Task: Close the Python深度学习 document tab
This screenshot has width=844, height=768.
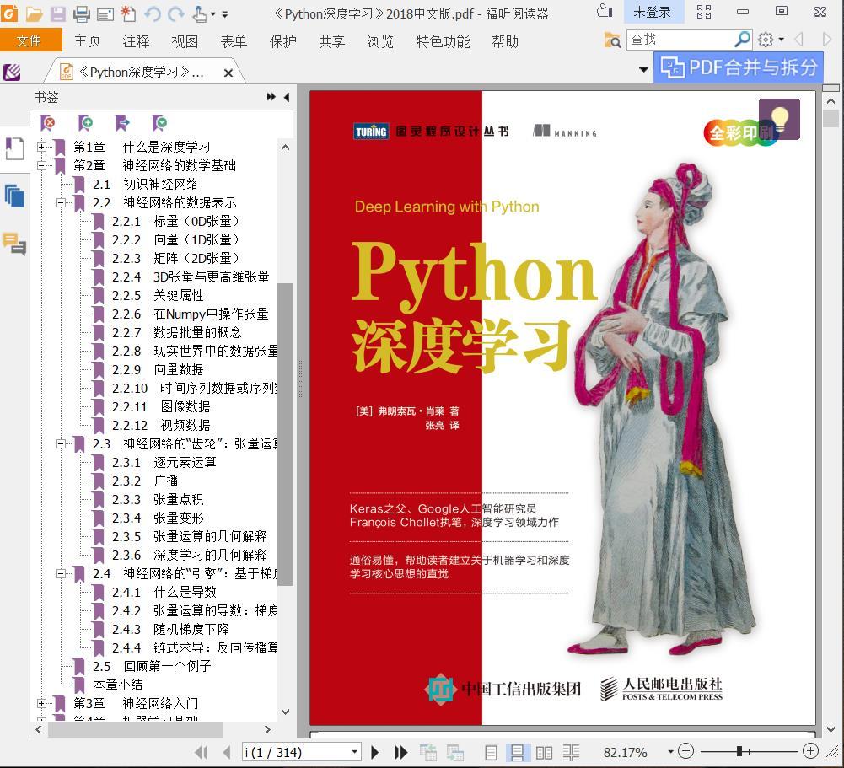Action: [228, 73]
